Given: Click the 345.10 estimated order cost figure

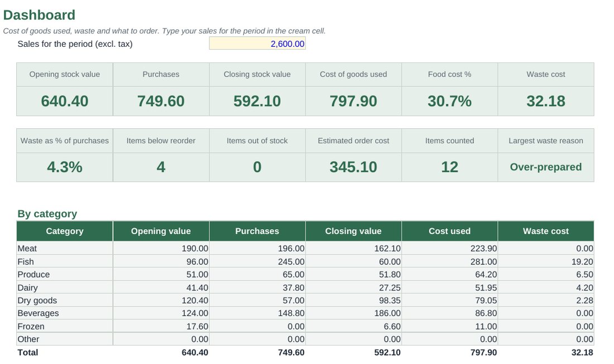Looking at the screenshot, I should [353, 167].
